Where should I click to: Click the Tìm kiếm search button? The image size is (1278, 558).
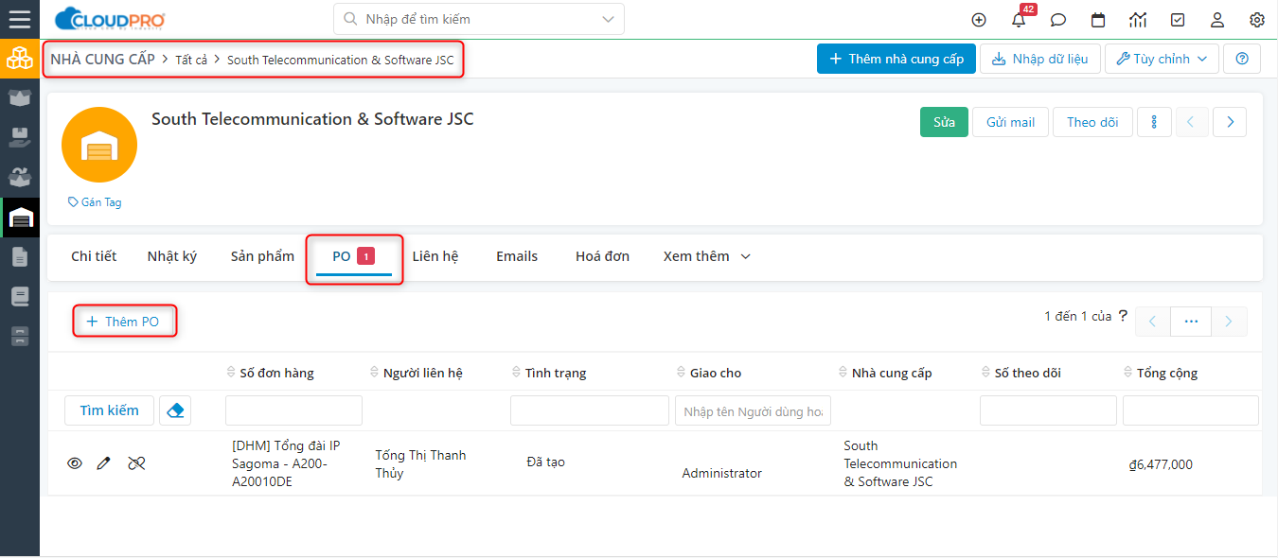(x=109, y=410)
